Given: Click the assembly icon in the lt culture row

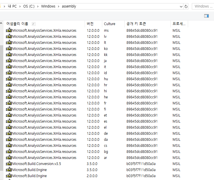Looking at the screenshot, I should pyautogui.click(x=9, y=42).
